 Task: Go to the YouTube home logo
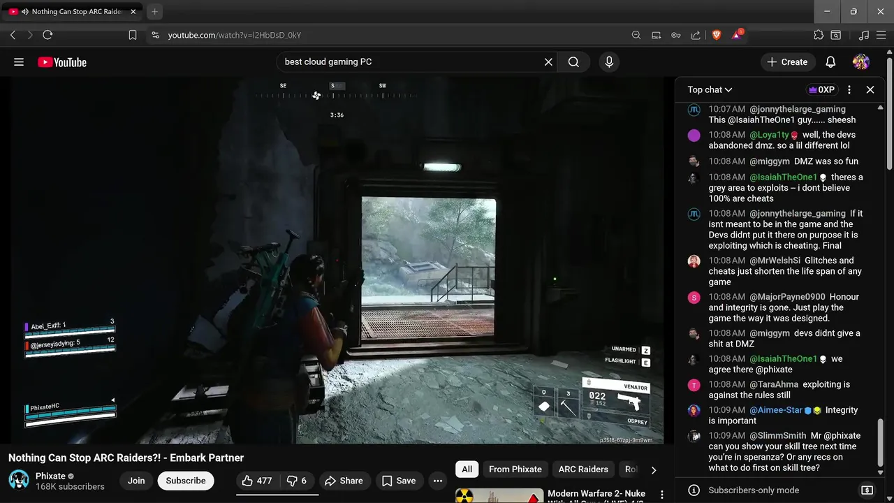[62, 62]
